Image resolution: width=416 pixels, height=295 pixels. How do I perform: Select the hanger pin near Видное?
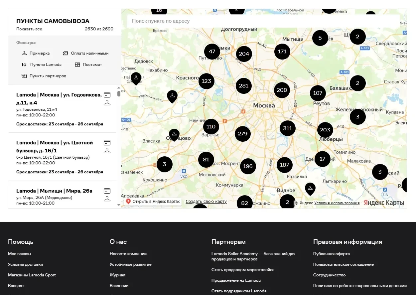click(x=310, y=189)
